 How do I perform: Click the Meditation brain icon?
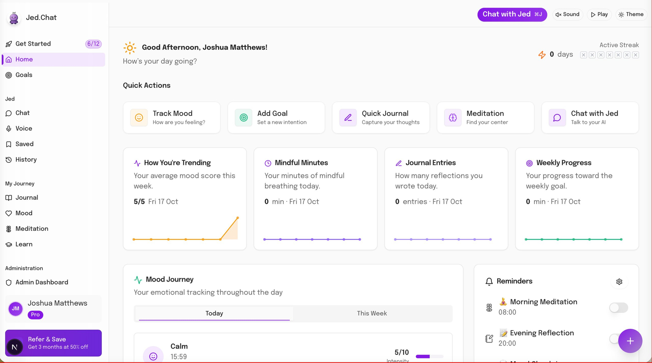[453, 118]
